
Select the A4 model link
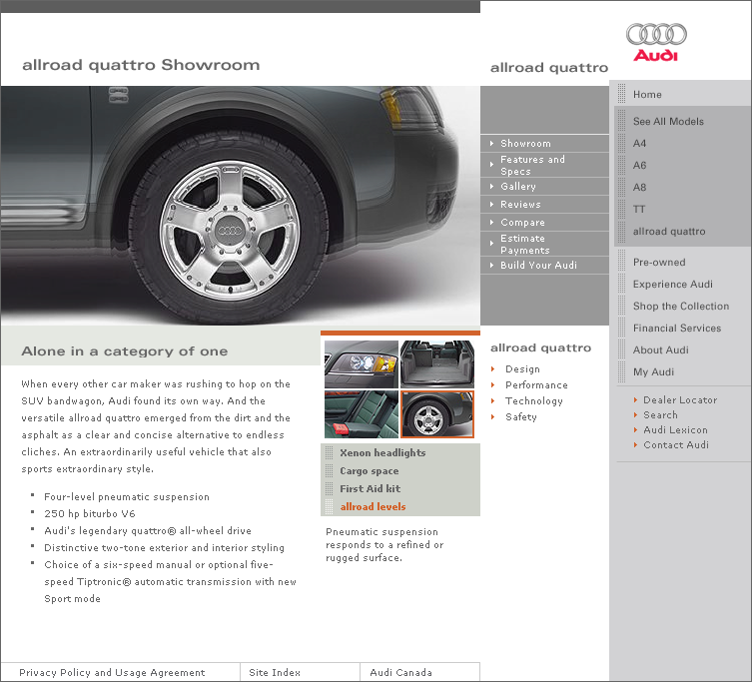[639, 144]
